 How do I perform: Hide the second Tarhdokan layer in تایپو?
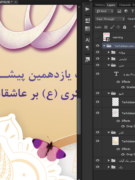[x=98, y=113]
